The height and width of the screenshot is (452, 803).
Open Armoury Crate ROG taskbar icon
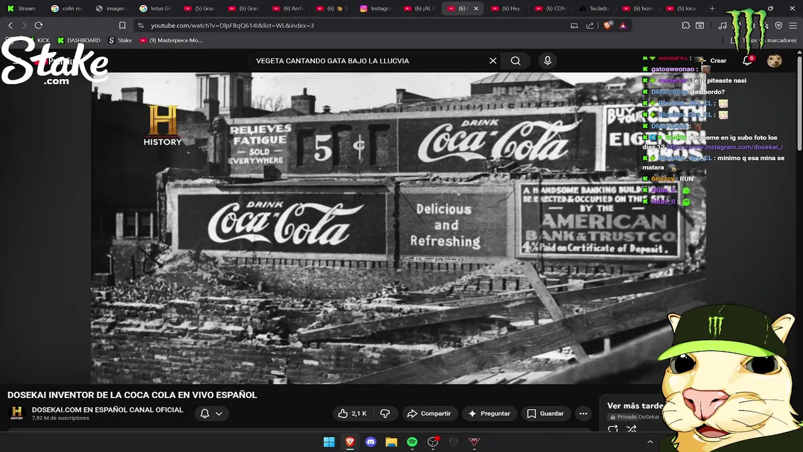tap(474, 442)
